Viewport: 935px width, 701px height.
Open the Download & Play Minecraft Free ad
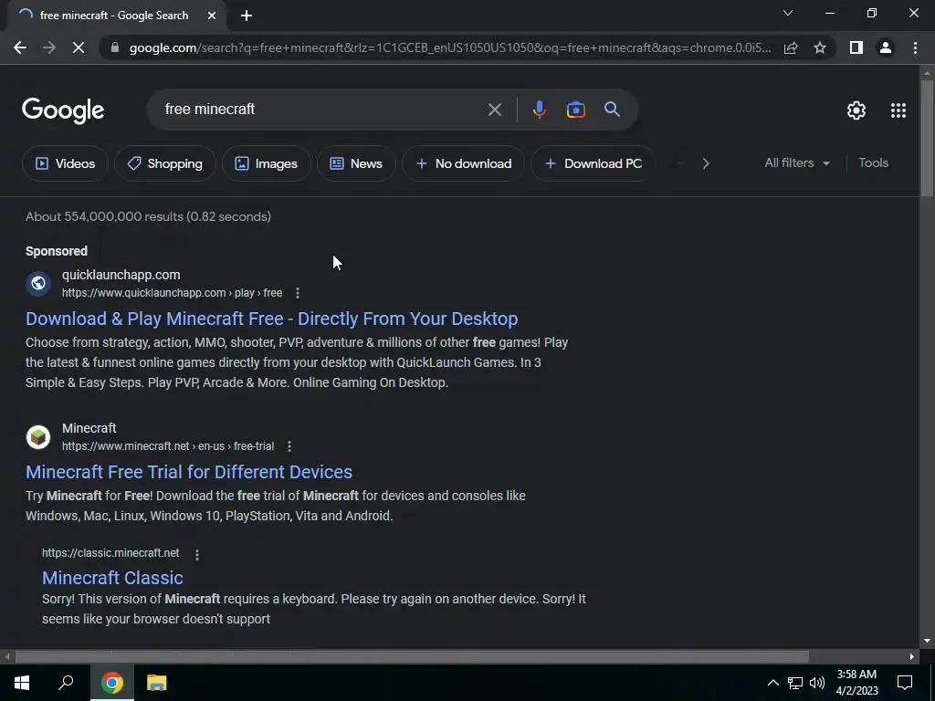(x=271, y=319)
